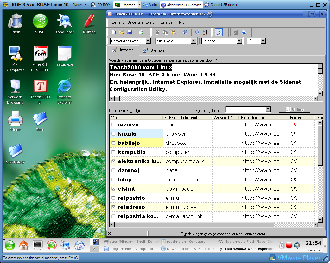Click into the question input text area

(x=213, y=80)
